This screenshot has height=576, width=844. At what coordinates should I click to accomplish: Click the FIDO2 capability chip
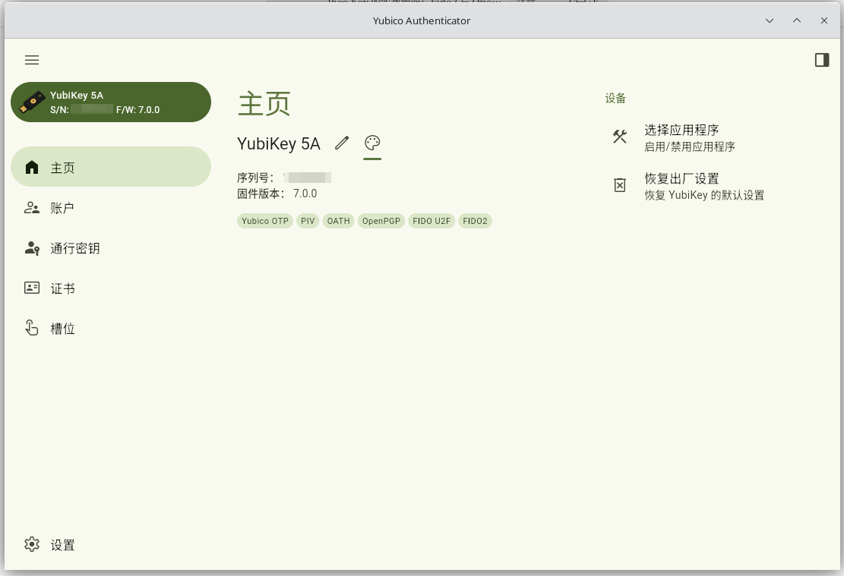tap(475, 221)
